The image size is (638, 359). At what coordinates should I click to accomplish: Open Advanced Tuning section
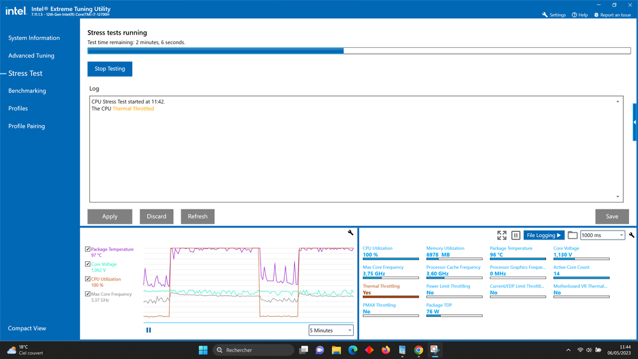click(x=31, y=56)
